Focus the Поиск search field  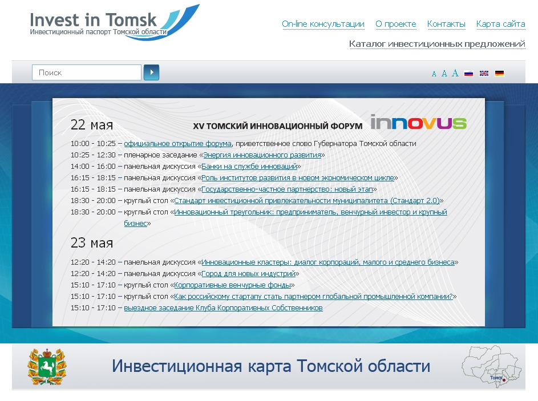click(x=87, y=72)
